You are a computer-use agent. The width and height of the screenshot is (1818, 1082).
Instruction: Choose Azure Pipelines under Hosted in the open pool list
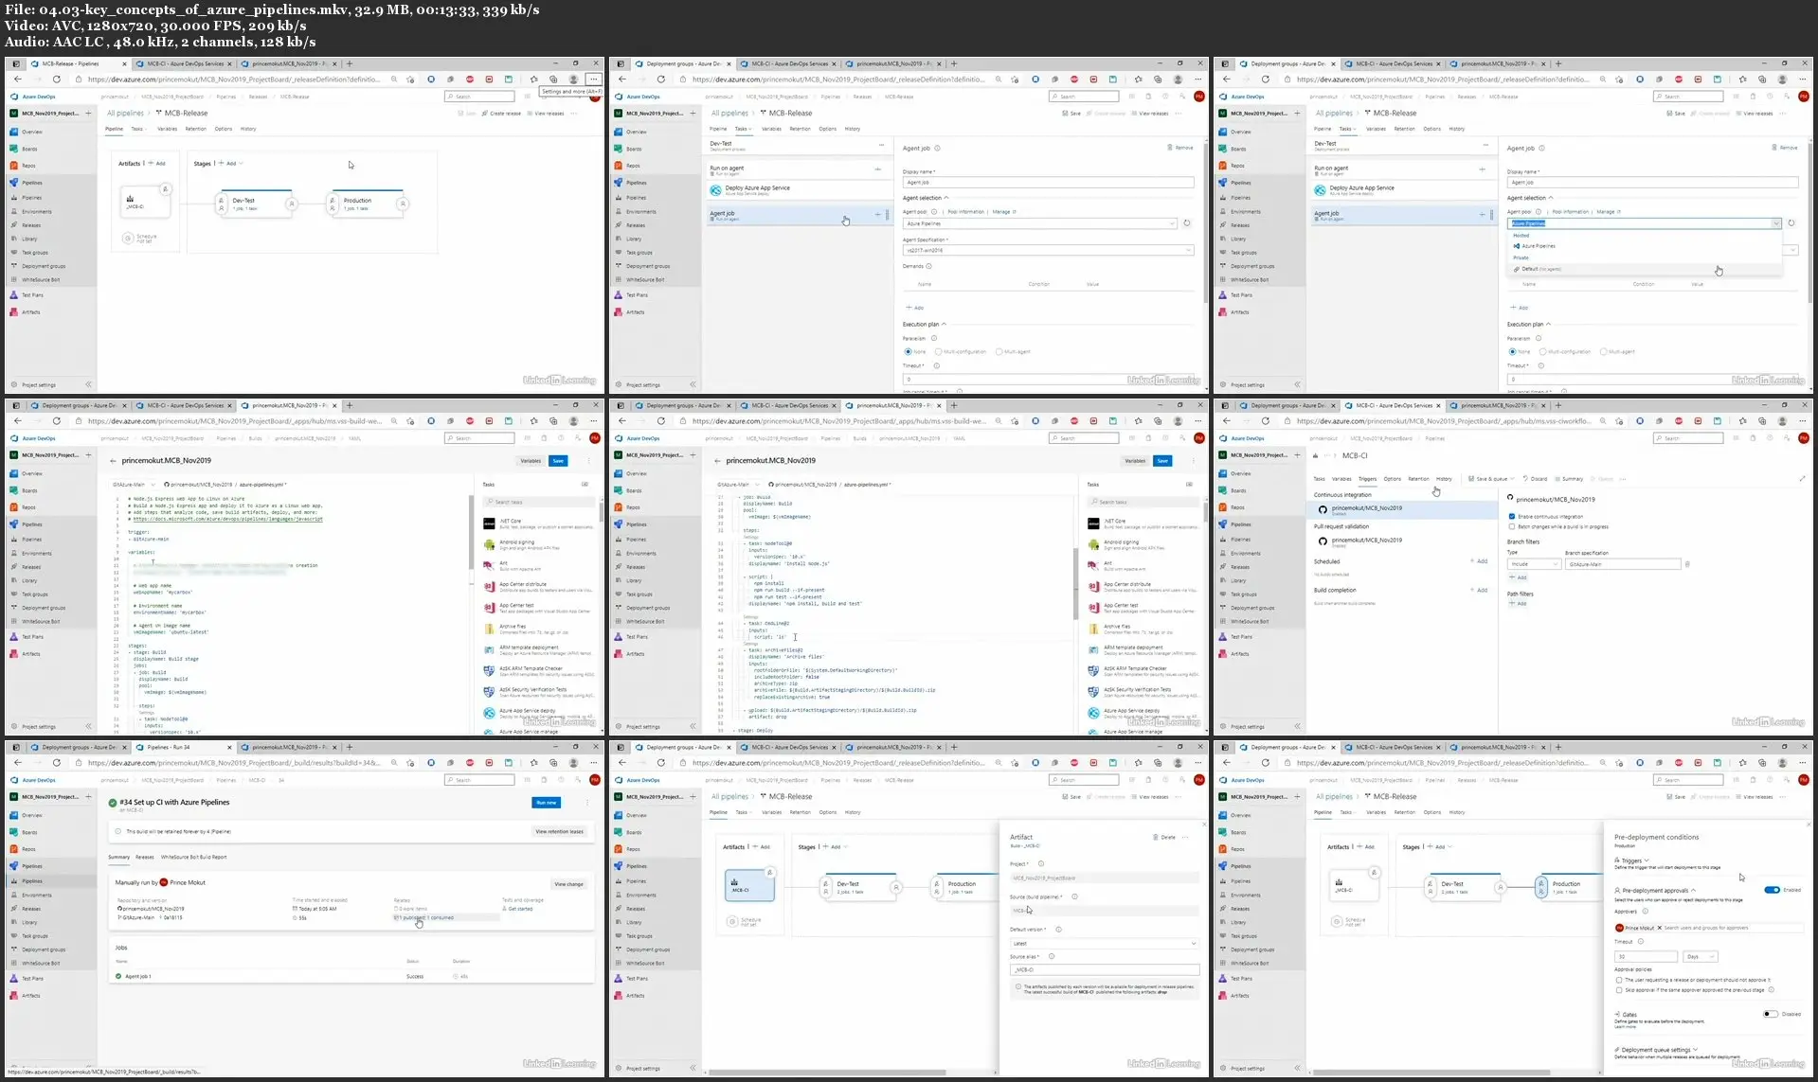click(x=1647, y=246)
